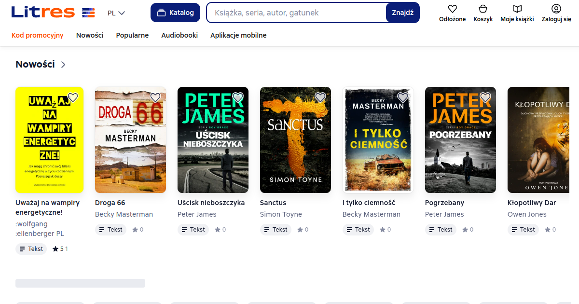Click the rating star under Pogrzebany
The height and width of the screenshot is (304, 579).
[x=465, y=230]
